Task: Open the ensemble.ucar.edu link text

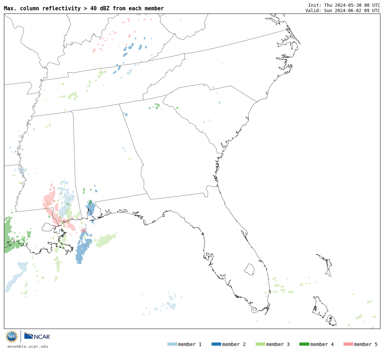Action: pos(28,346)
